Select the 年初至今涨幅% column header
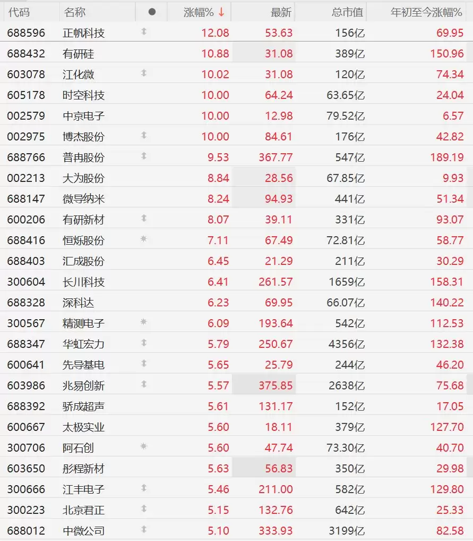 point(426,12)
